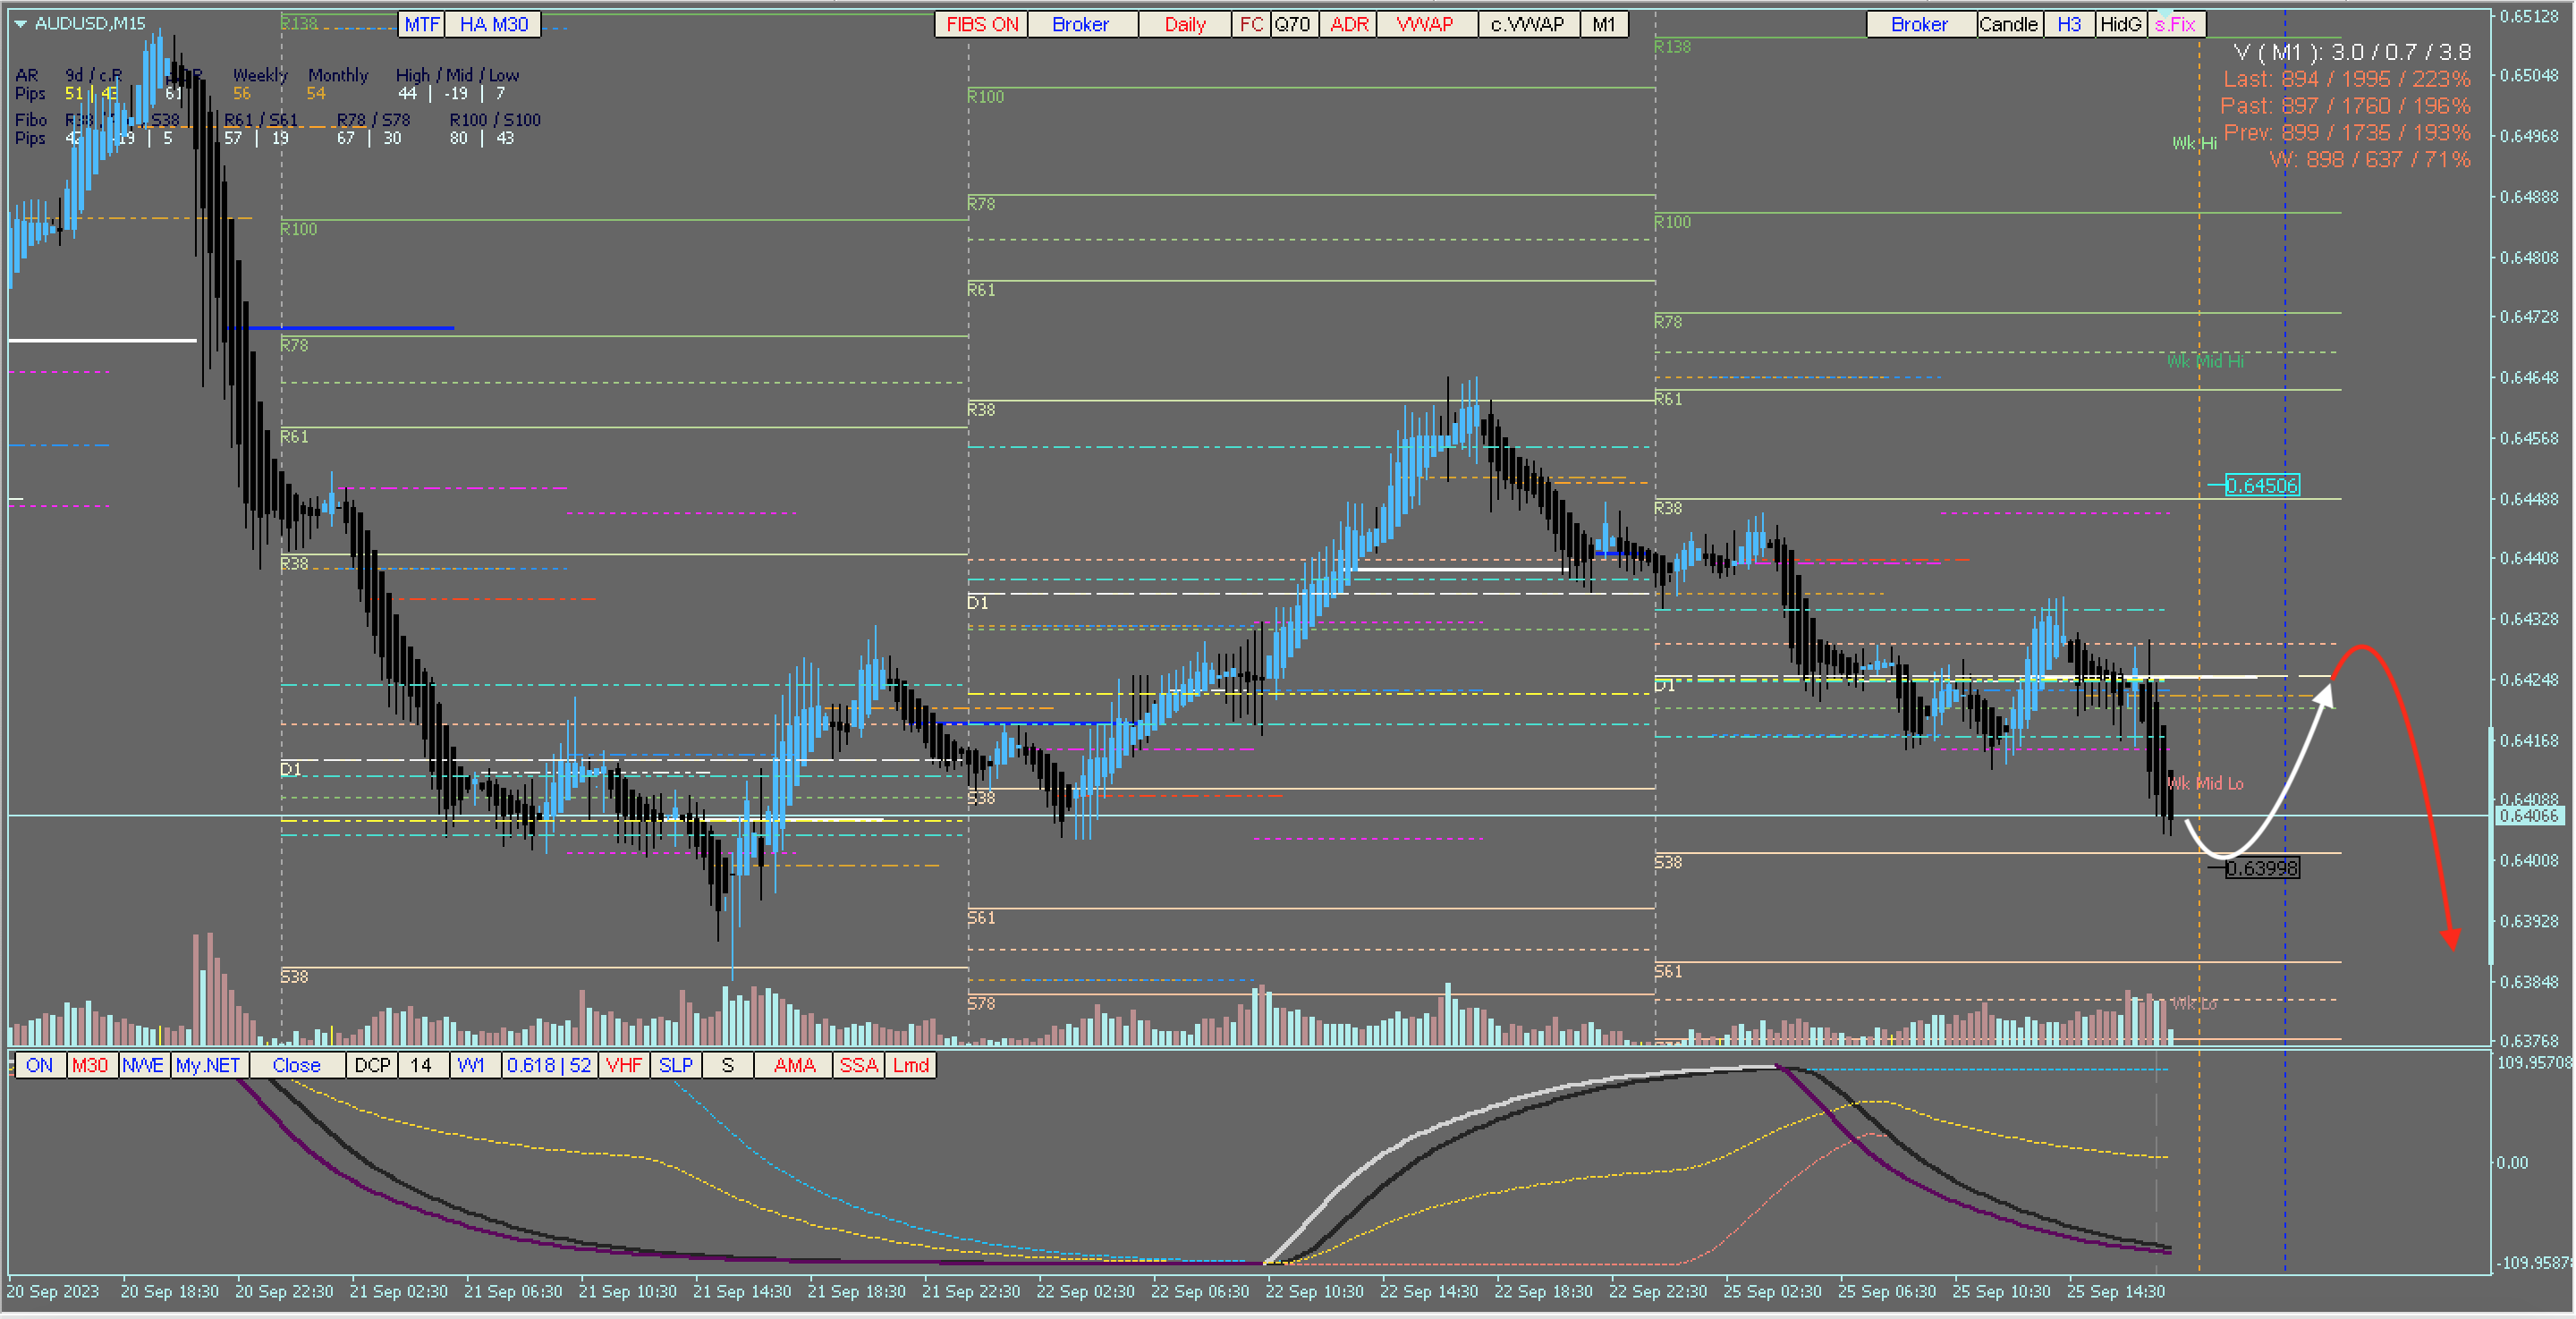This screenshot has height=1319, width=2576.
Task: Select the Daily pivot button
Action: [1184, 24]
